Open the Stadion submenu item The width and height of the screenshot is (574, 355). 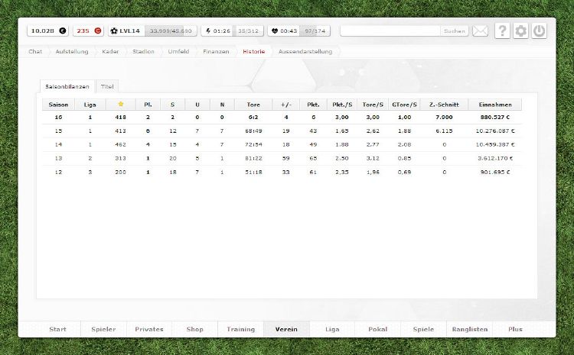click(142, 51)
